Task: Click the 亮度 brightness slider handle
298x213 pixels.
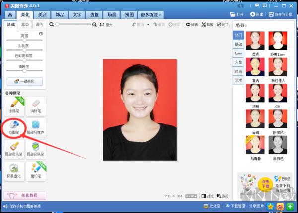Action: (24, 40)
